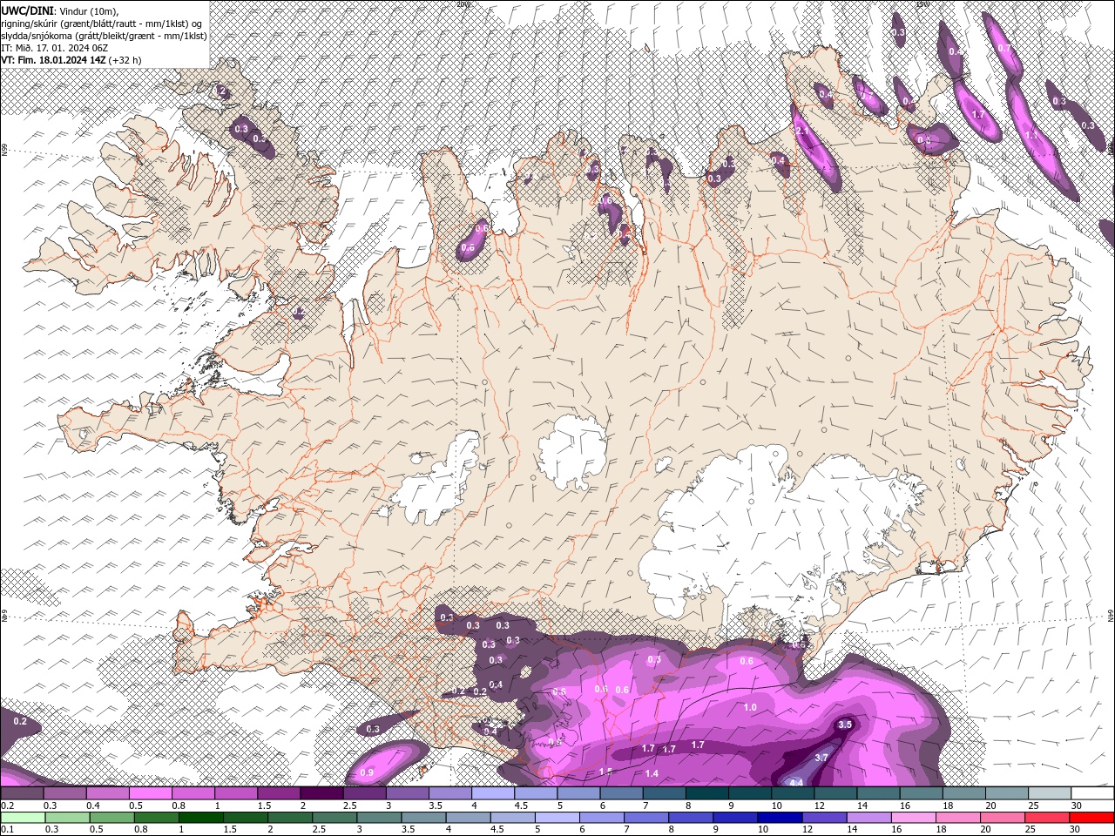Click the top legend swatch starting at 16
The height and width of the screenshot is (836, 1115).
(922, 793)
